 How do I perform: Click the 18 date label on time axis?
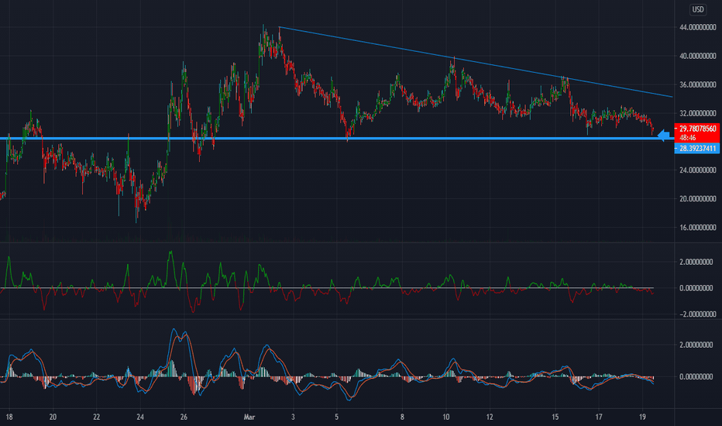click(x=9, y=417)
